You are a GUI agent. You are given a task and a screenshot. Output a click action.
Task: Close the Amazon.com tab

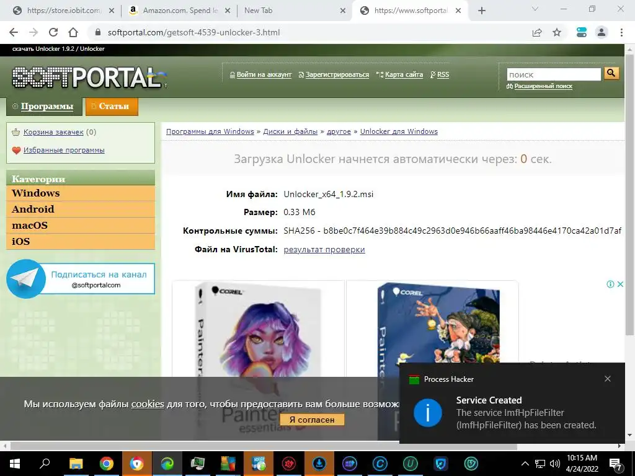(x=228, y=11)
